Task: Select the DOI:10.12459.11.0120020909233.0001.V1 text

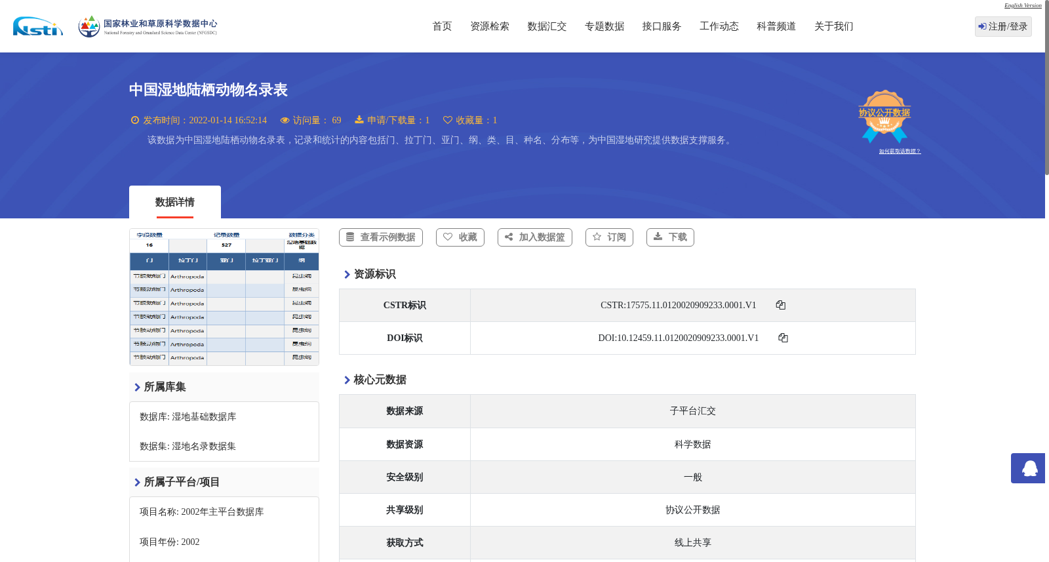Action: [679, 338]
